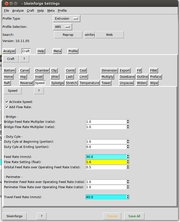This screenshot has width=180, height=222.
Task: Click the question mark help button beside Speed
Action: 39,90
